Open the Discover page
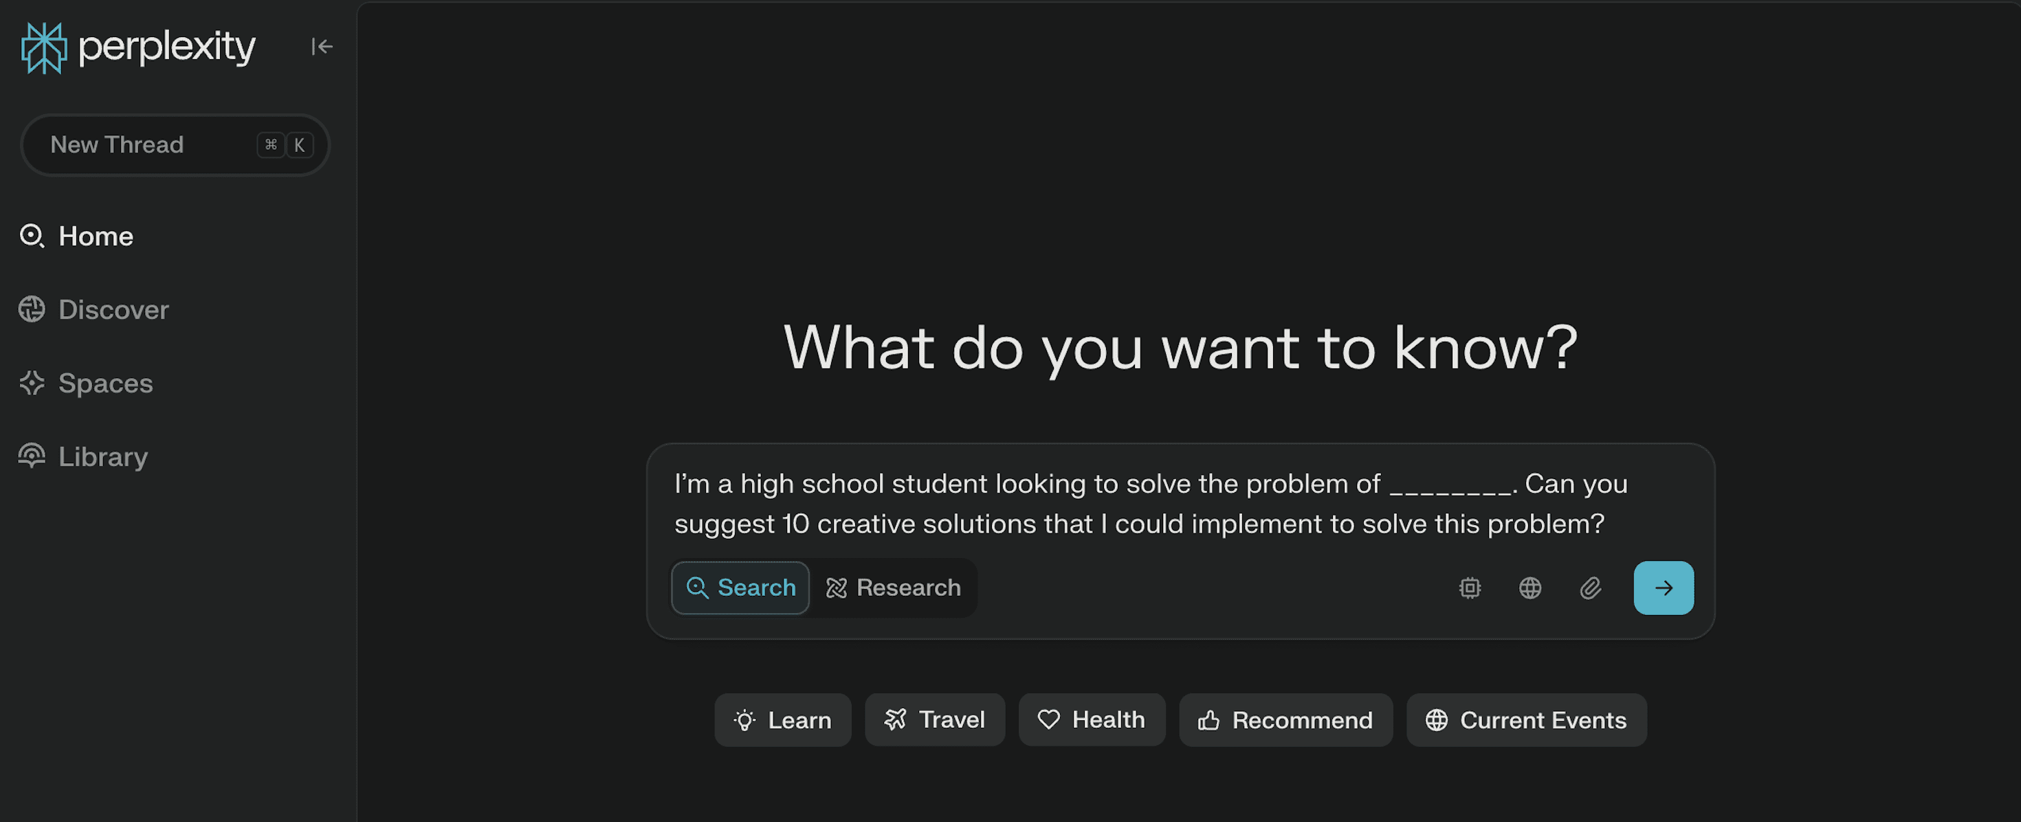 pos(93,310)
